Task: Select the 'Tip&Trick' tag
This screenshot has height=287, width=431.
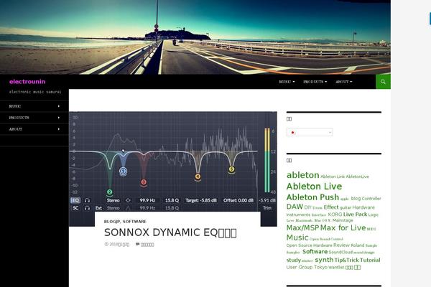Action: [x=347, y=260]
